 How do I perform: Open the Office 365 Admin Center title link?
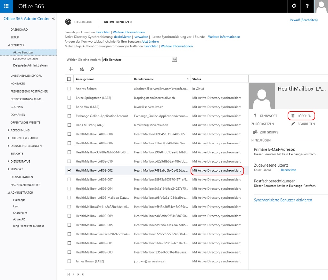pos(27,19)
